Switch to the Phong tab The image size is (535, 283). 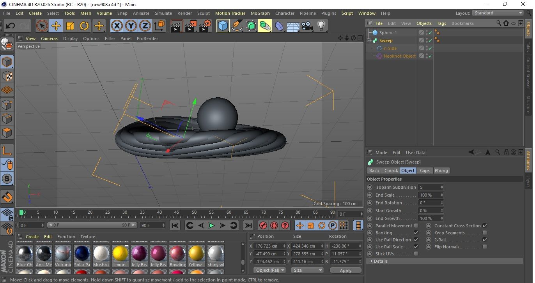pyautogui.click(x=441, y=171)
